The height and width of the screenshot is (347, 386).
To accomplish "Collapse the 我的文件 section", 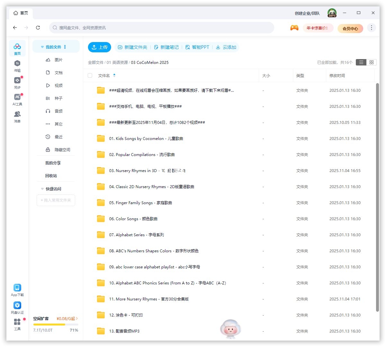I will 42,47.
